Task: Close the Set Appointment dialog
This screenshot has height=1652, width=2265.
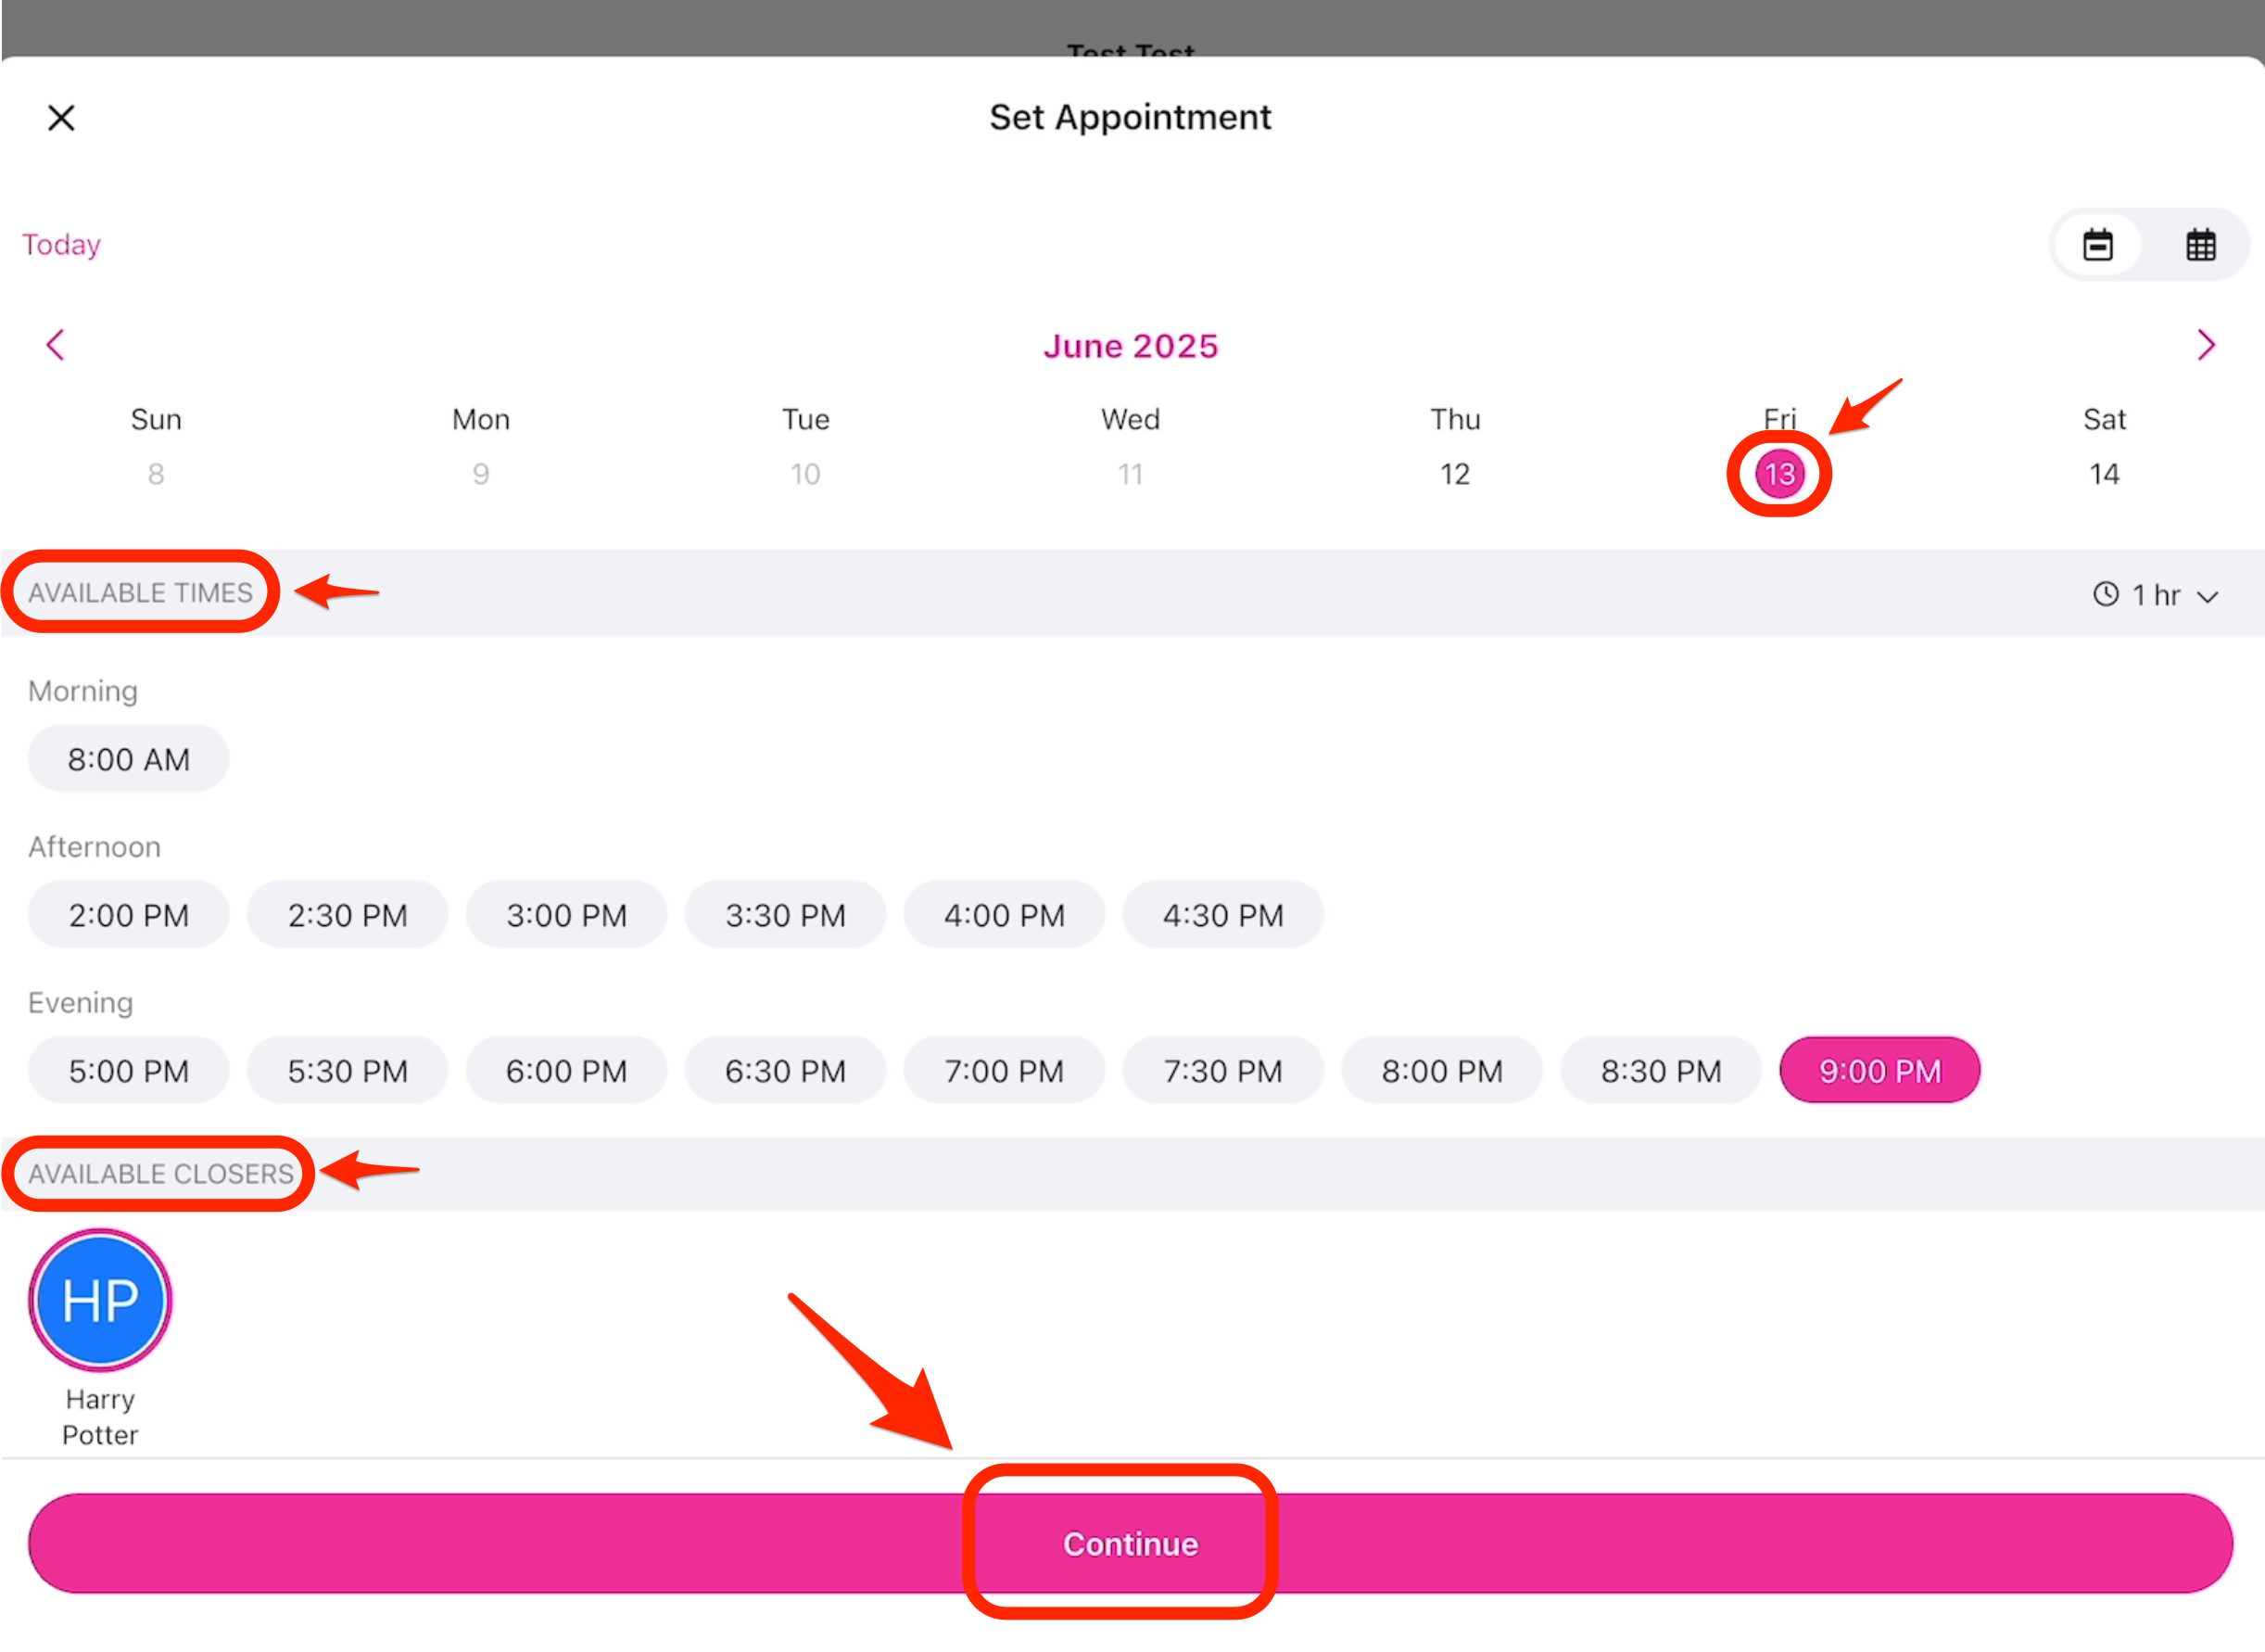Action: click(61, 118)
